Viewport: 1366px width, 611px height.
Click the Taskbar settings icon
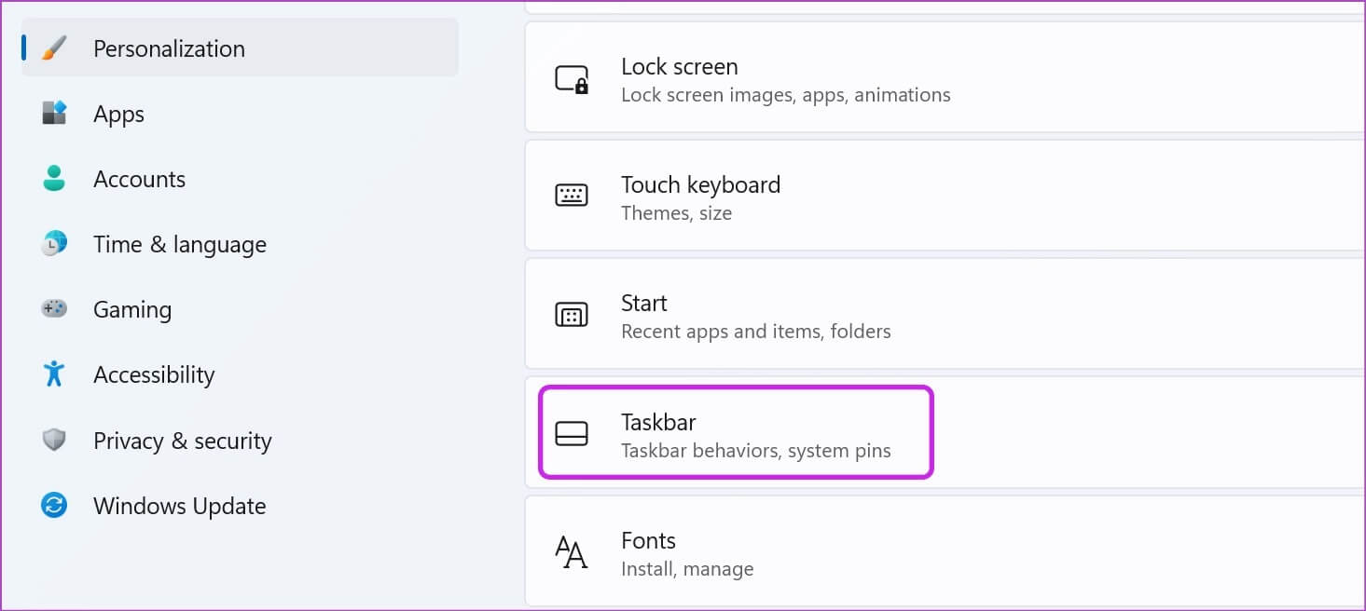coord(572,434)
